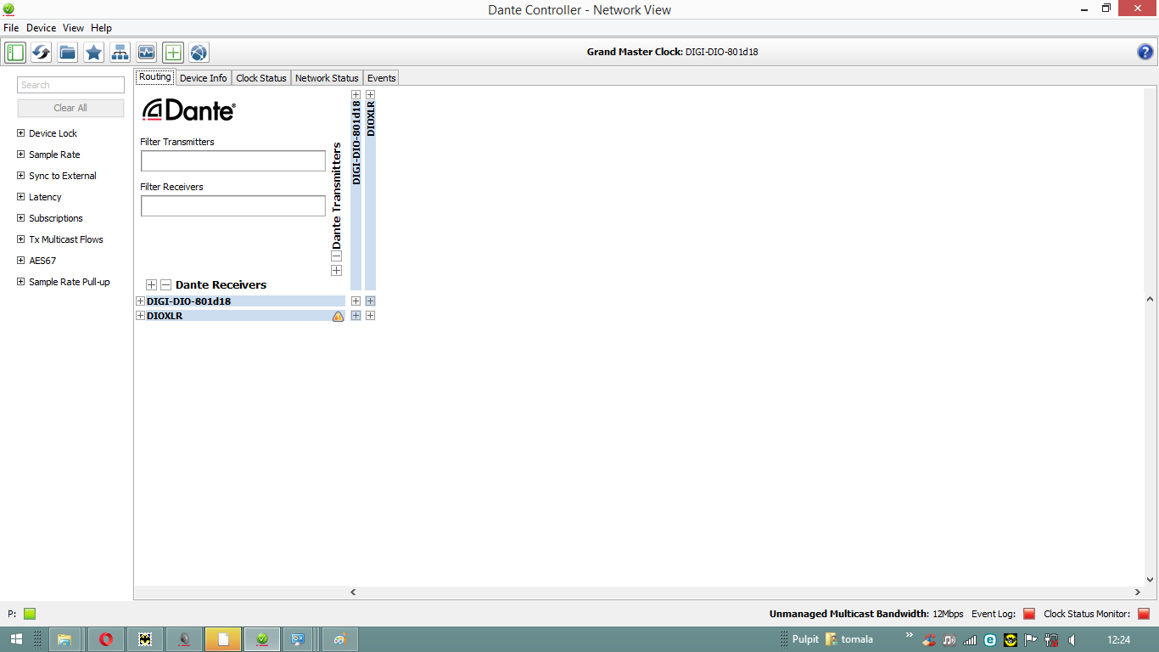Expand the DIOXLR transmitter column
The width and height of the screenshot is (1159, 652).
click(x=370, y=95)
